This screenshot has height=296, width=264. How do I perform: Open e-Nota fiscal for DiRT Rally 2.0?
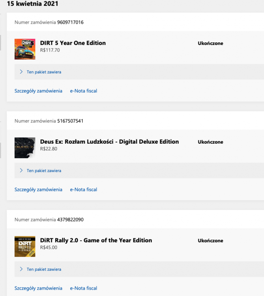(83, 288)
